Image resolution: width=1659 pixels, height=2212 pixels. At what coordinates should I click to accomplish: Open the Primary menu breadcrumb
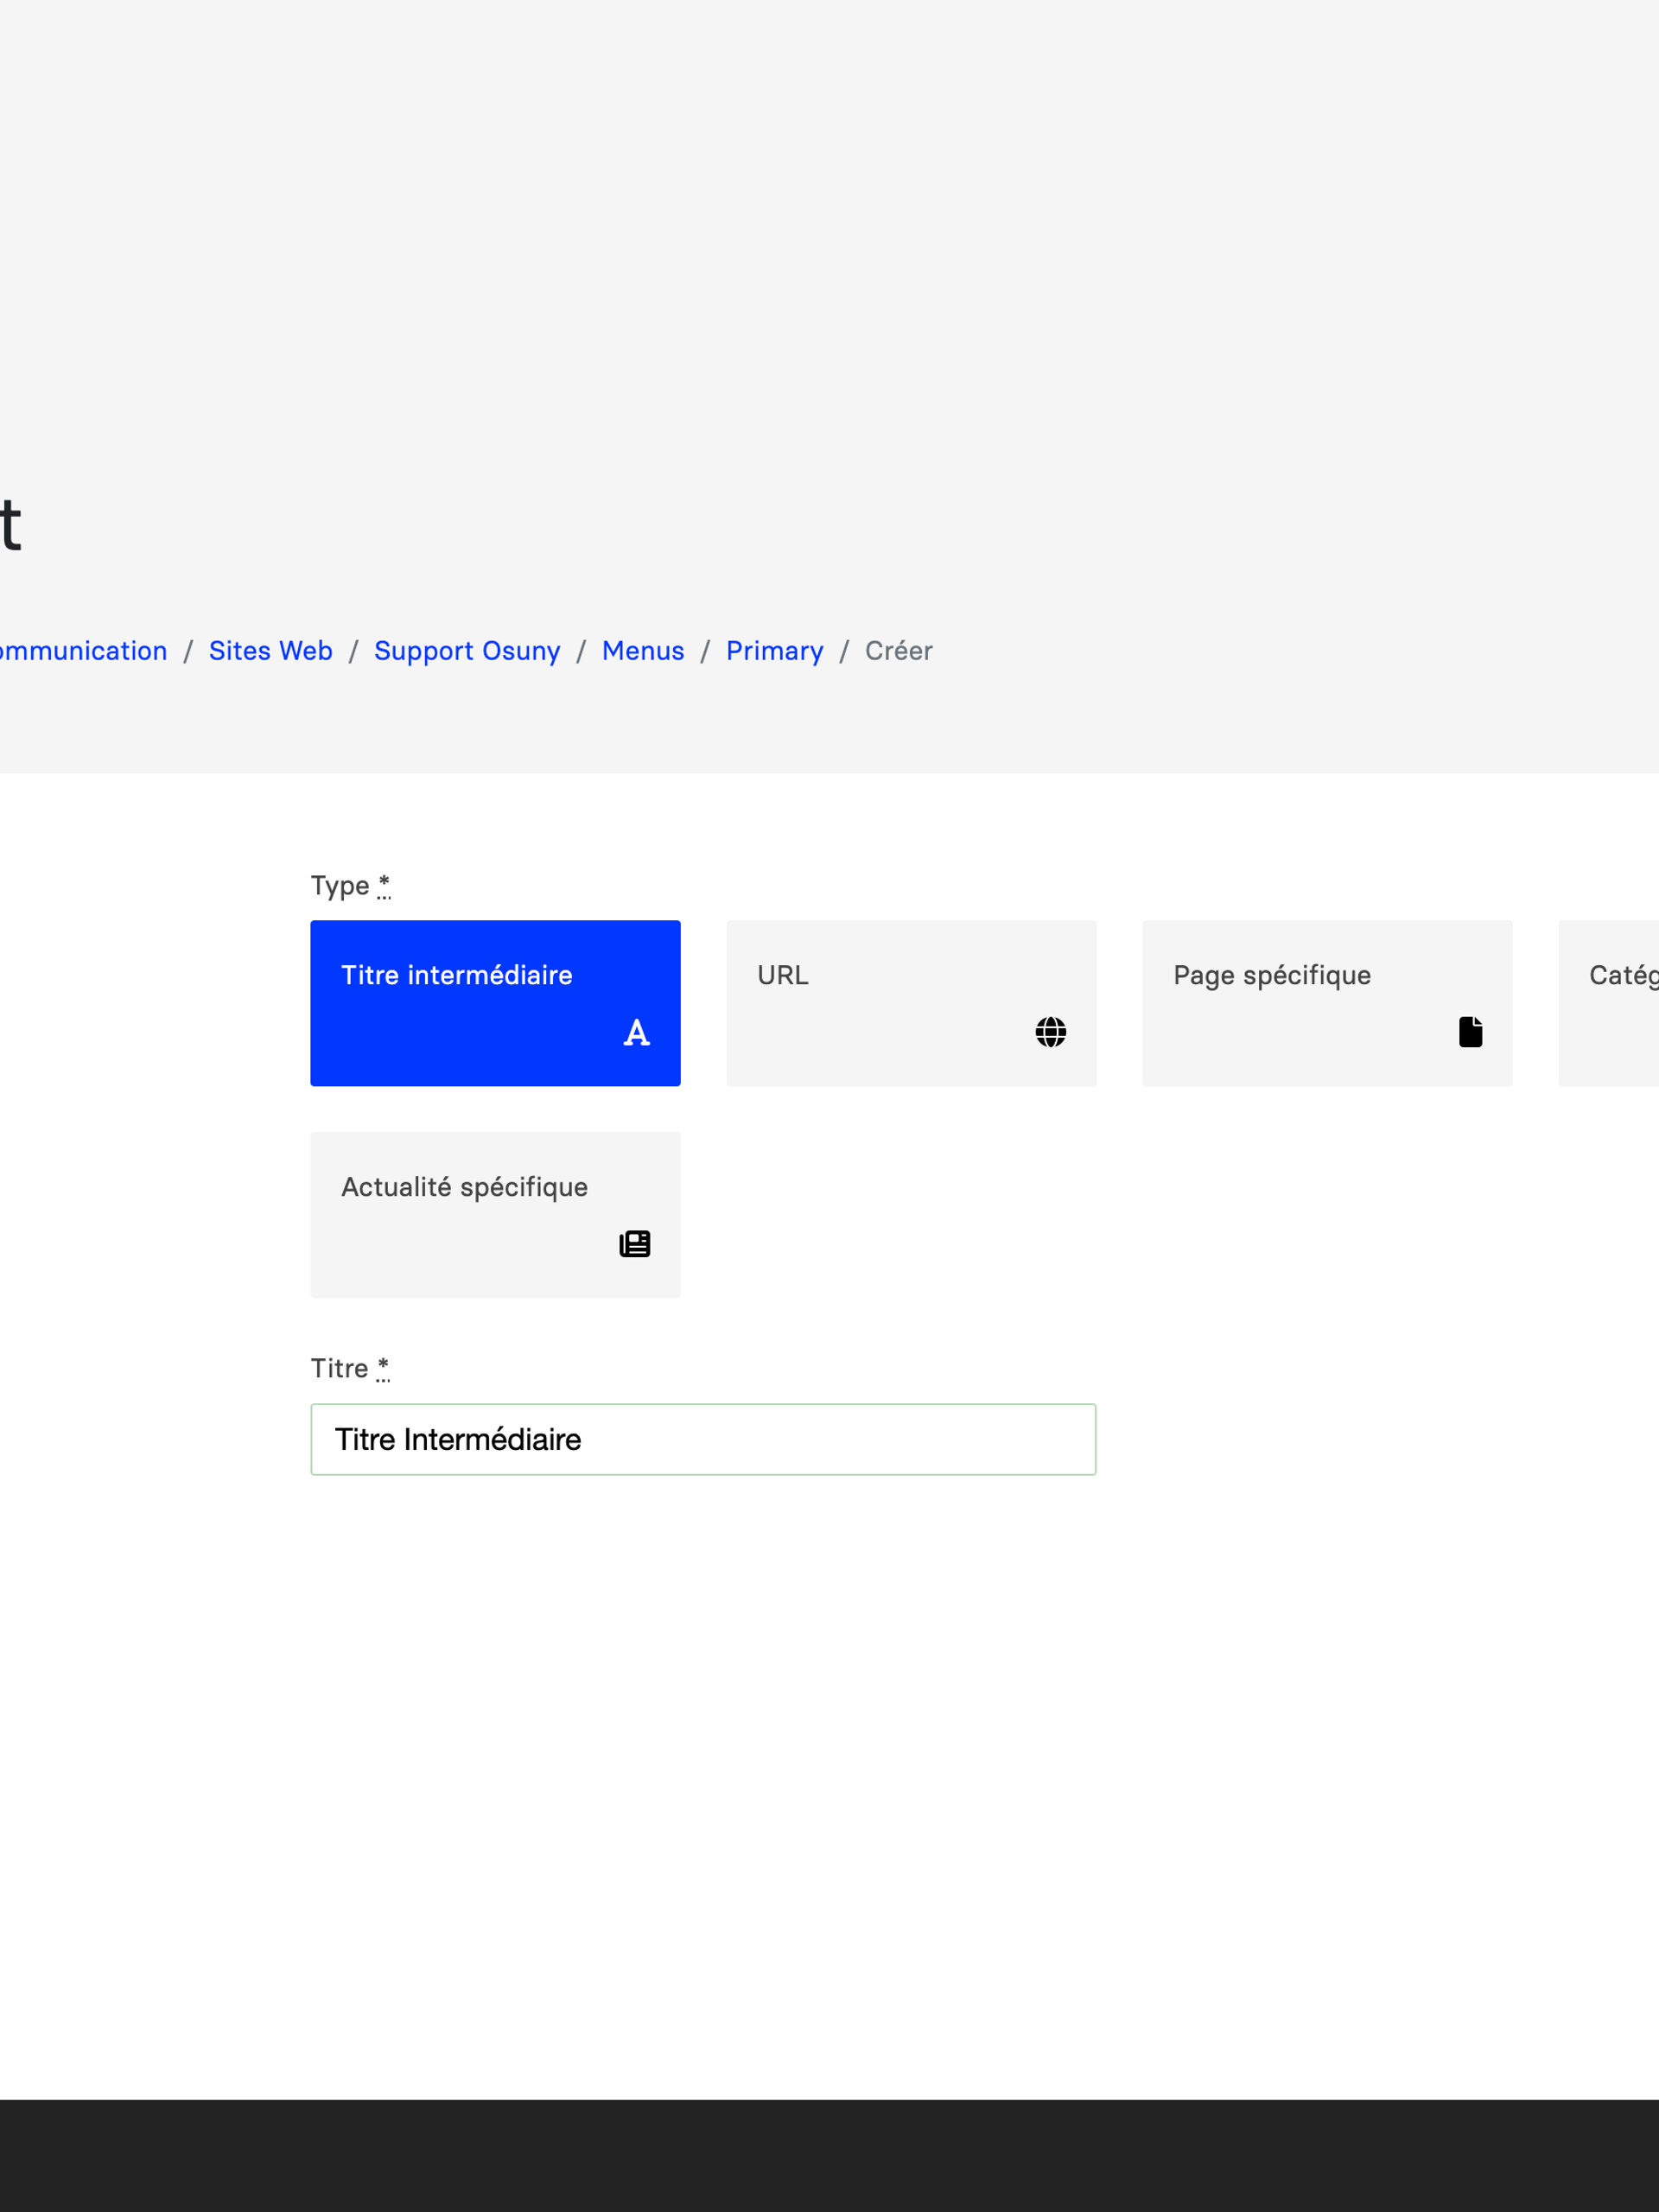(775, 651)
